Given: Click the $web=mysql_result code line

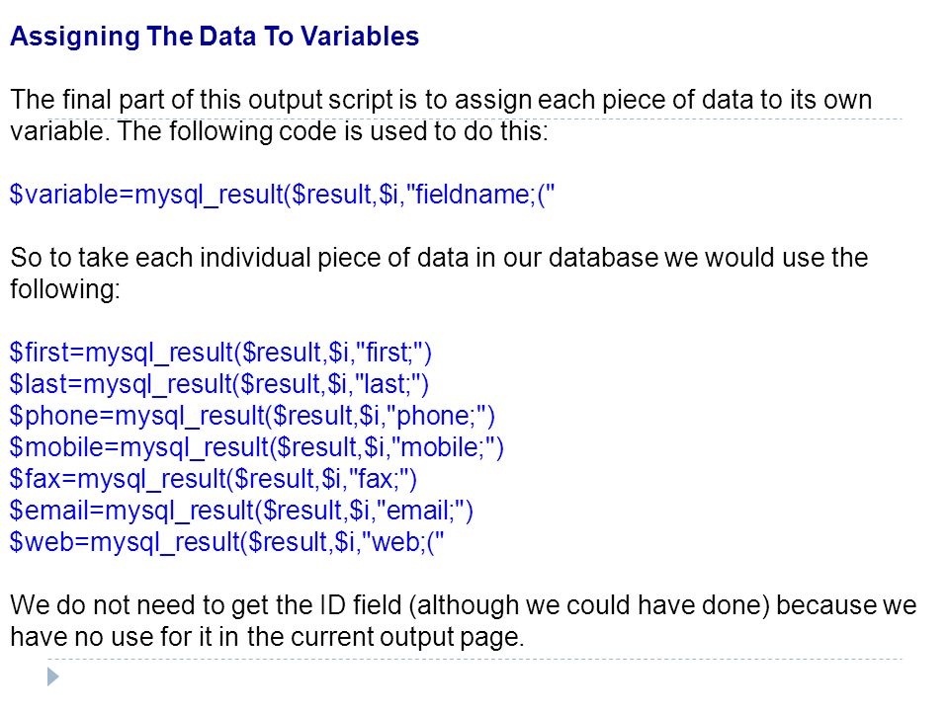Looking at the screenshot, I should tap(227, 542).
